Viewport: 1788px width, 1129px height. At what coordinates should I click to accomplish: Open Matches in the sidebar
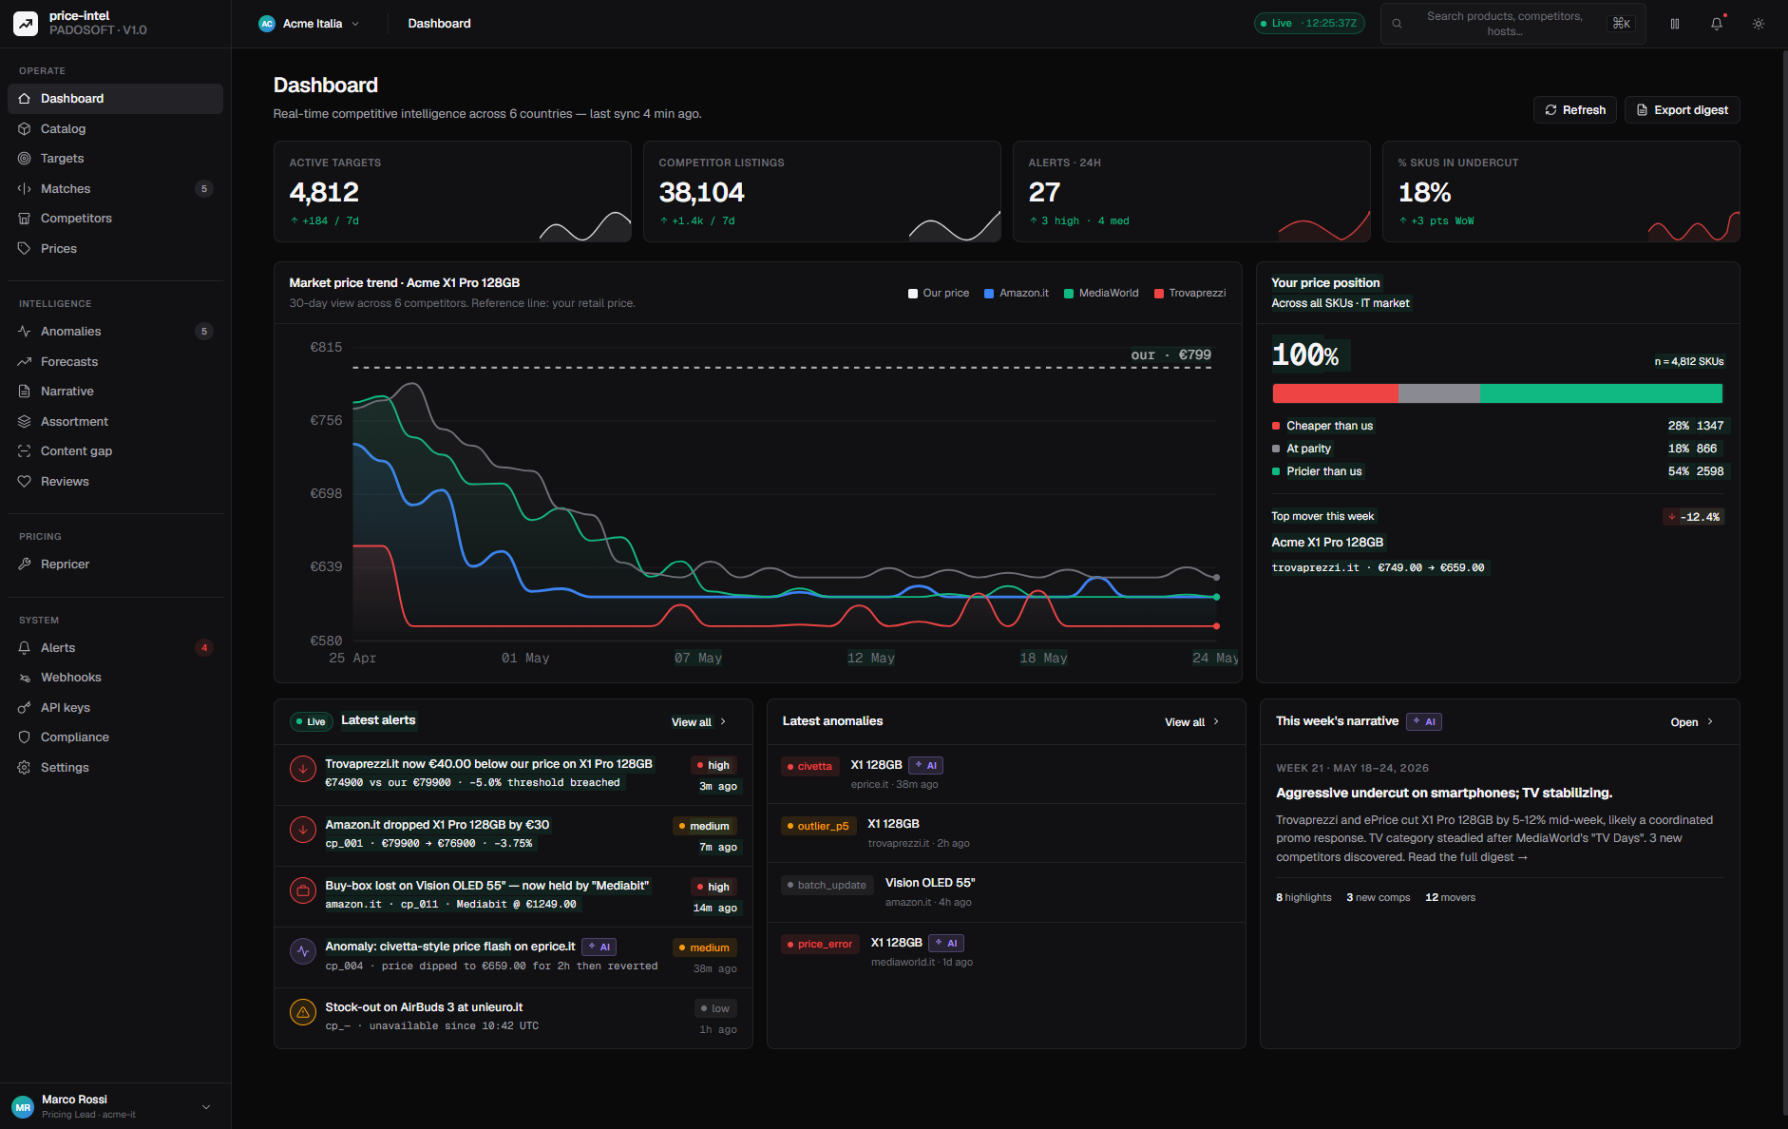(115, 189)
